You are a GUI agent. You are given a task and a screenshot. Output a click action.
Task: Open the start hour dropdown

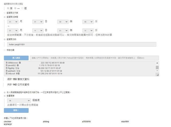[x=63, y=22]
